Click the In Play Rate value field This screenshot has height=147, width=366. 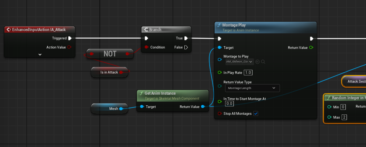(248, 73)
